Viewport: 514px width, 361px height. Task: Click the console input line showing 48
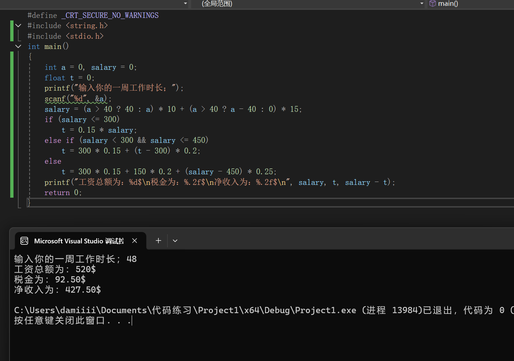(x=75, y=259)
